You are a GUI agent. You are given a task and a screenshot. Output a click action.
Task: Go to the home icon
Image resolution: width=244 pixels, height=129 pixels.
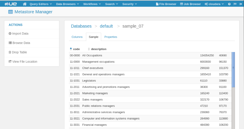pos(25,4)
